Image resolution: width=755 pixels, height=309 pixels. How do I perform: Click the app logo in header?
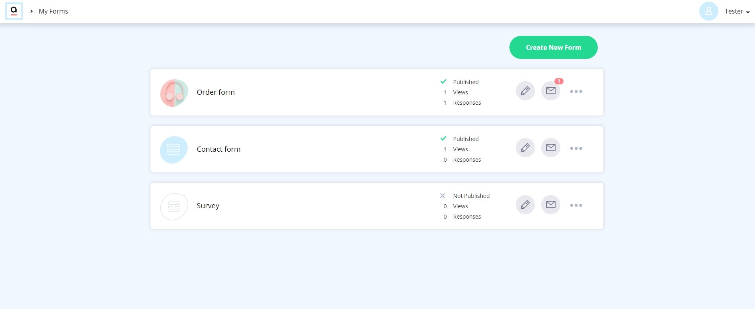click(x=14, y=11)
